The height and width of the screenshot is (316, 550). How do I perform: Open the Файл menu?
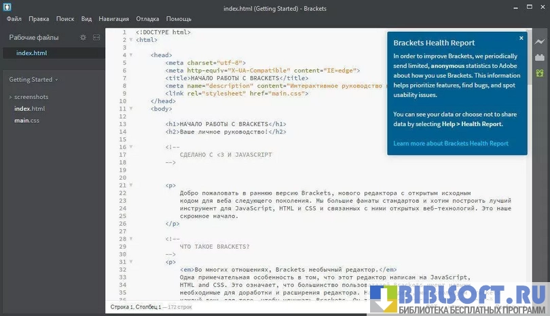pos(14,19)
